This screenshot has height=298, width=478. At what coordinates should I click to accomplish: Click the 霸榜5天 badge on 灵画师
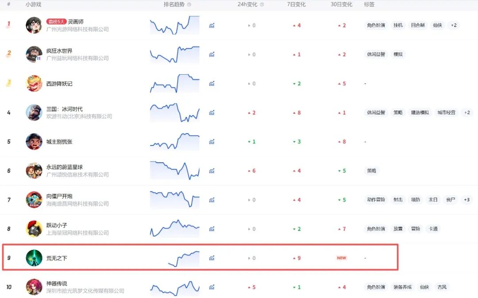point(56,22)
